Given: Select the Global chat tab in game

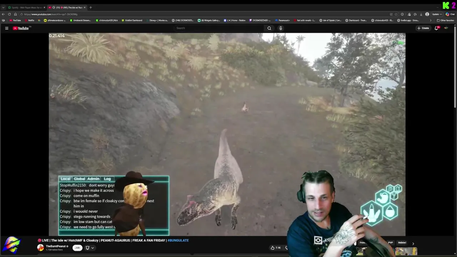Looking at the screenshot, I should pyautogui.click(x=79, y=179).
